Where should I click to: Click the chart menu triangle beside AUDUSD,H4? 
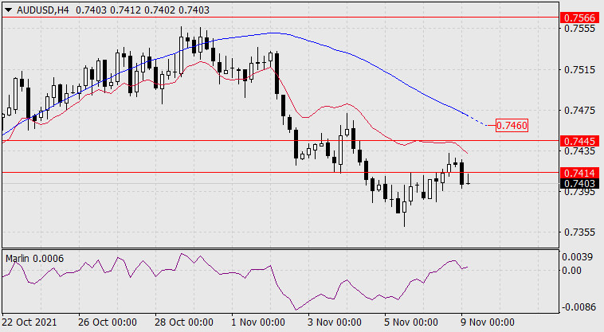8,10
